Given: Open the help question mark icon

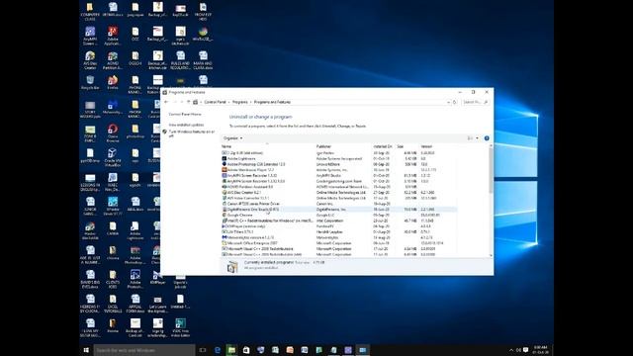Looking at the screenshot, I should (487, 138).
